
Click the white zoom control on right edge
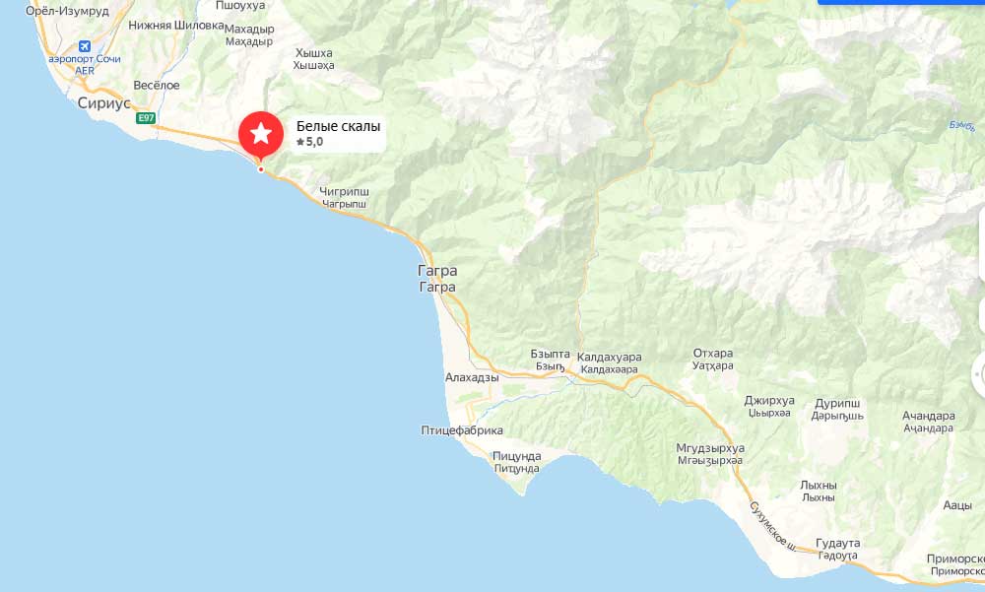click(981, 243)
